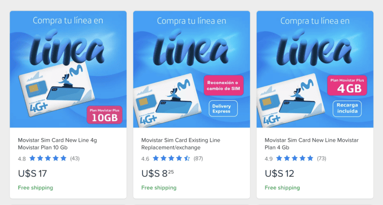The width and height of the screenshot is (383, 205).
Task: View the 73 reviews count
Action: tap(321, 159)
